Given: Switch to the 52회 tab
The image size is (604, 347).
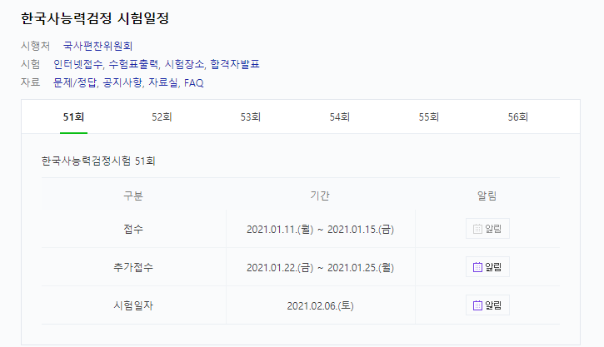Looking at the screenshot, I should (x=162, y=117).
